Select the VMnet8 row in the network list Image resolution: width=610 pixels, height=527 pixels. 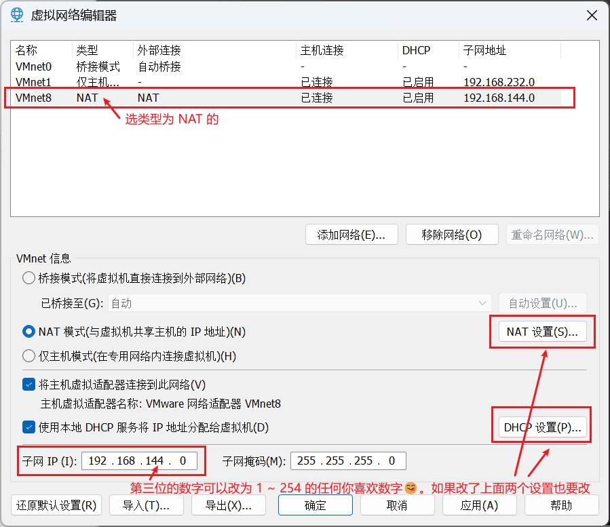(288, 98)
